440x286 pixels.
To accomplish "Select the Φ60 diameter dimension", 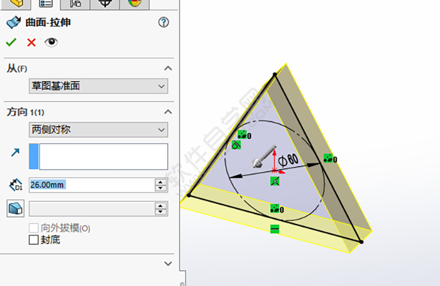I will pos(288,160).
